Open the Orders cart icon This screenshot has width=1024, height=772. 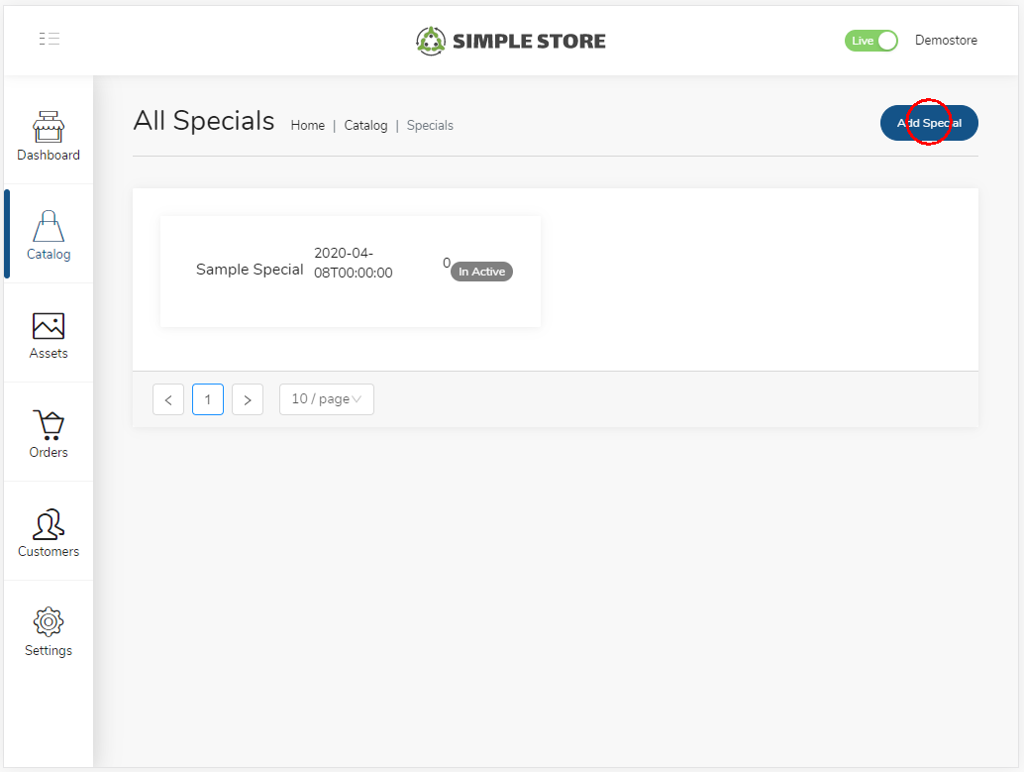[49, 424]
